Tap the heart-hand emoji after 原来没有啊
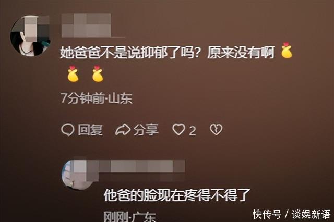This screenshot has height=222, width=334. pos(287,51)
